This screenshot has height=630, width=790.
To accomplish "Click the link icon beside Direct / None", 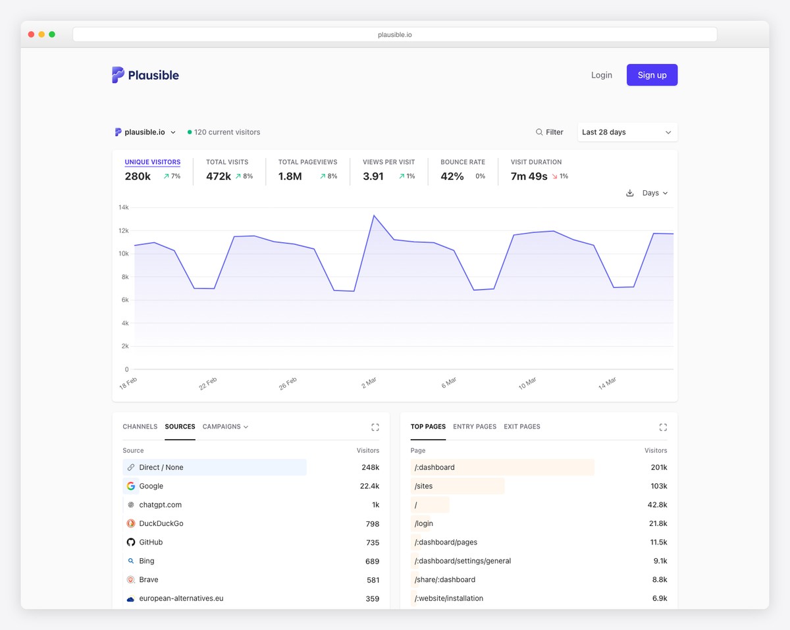I will [130, 467].
